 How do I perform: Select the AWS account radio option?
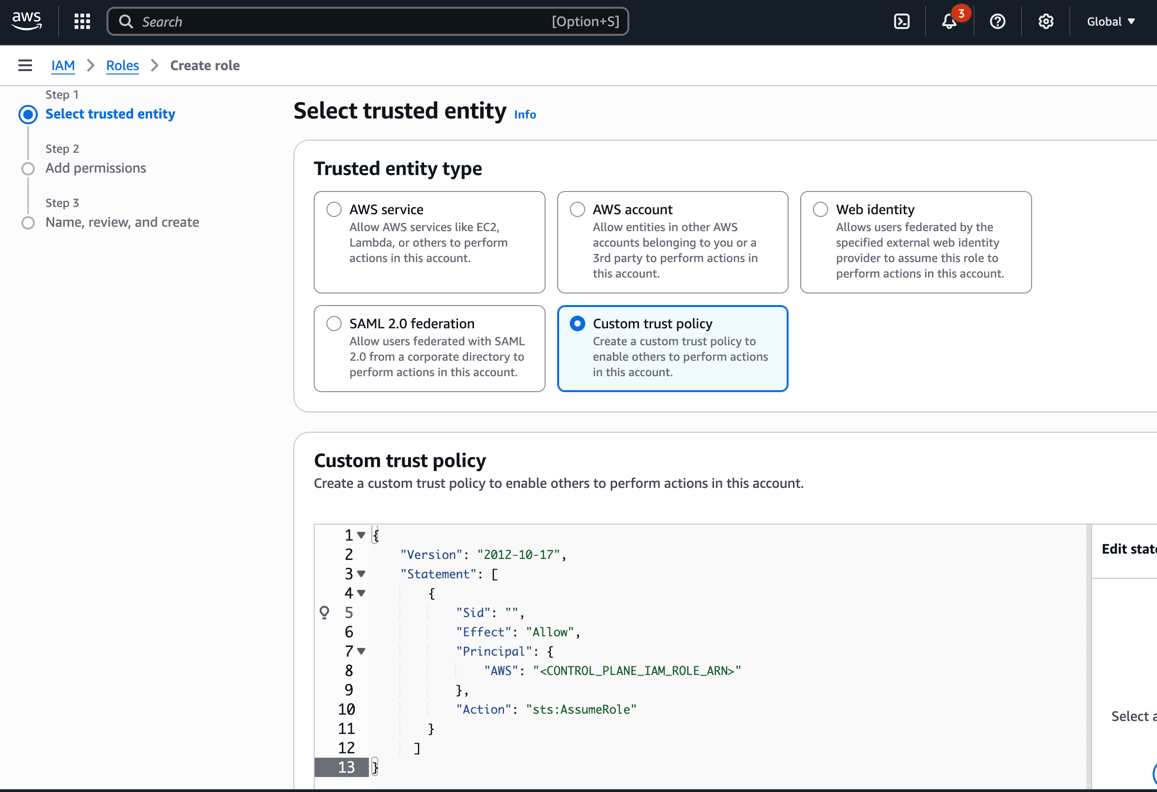click(578, 209)
